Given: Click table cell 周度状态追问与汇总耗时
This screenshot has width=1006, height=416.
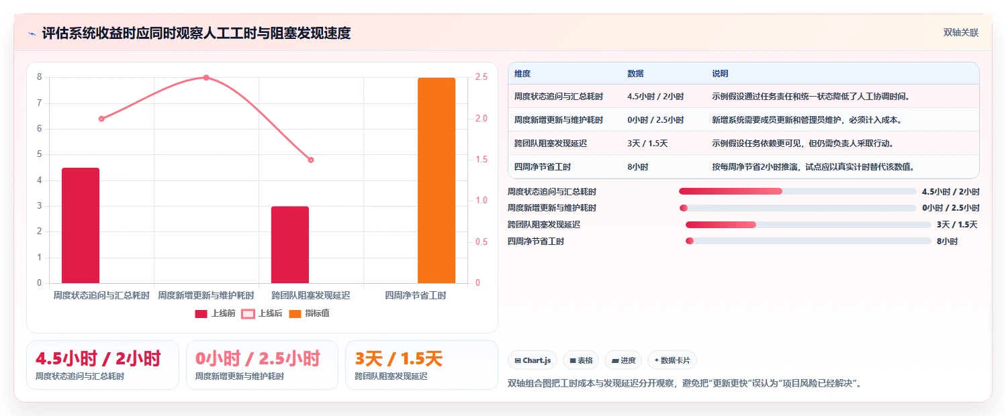Looking at the screenshot, I should coord(559,97).
